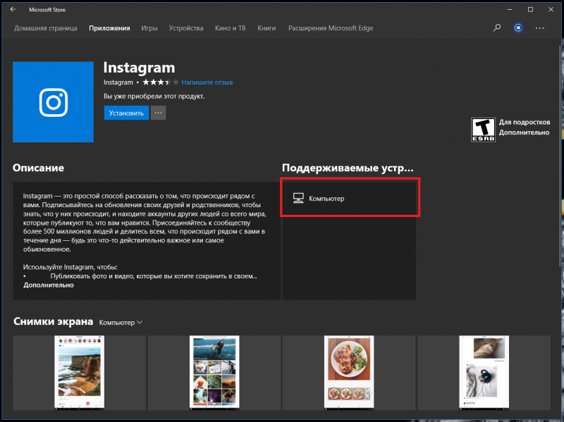Click the Снимки экрана heading

[x=54, y=321]
